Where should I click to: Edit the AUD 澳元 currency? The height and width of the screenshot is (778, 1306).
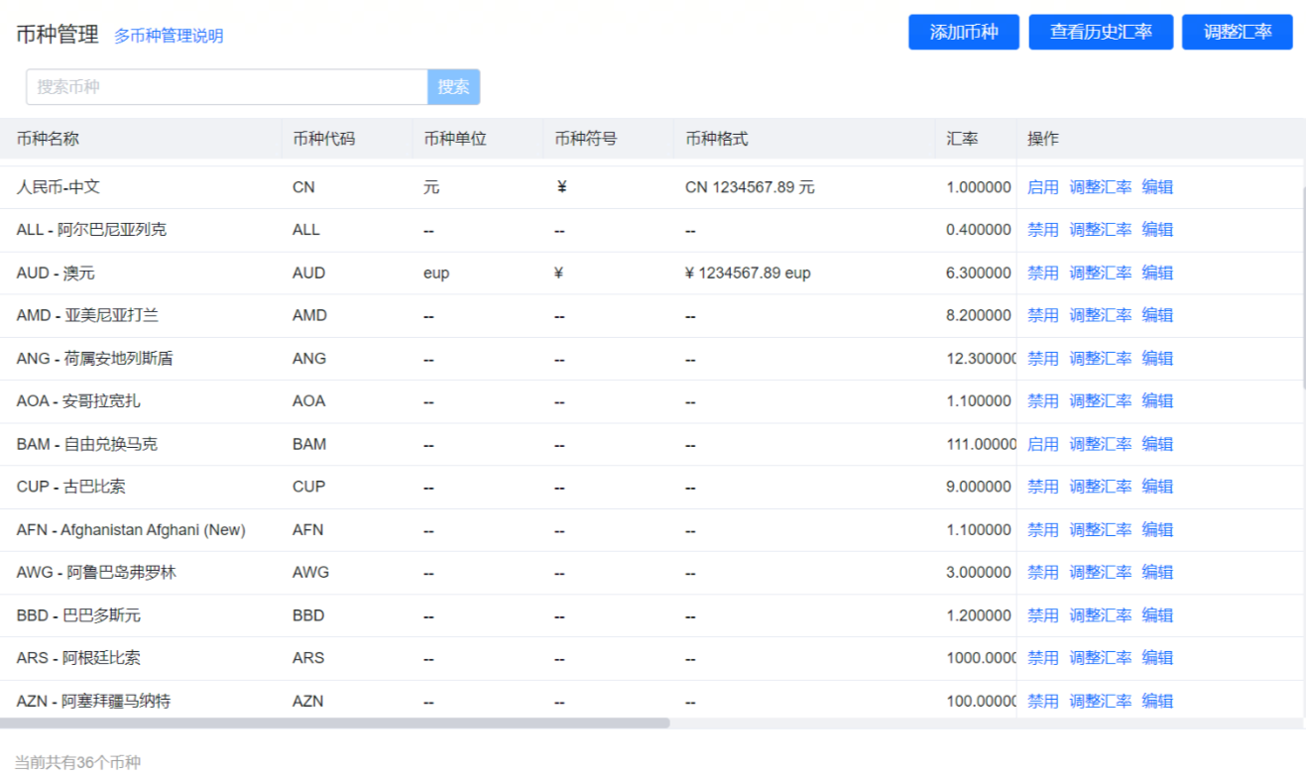click(x=1157, y=273)
